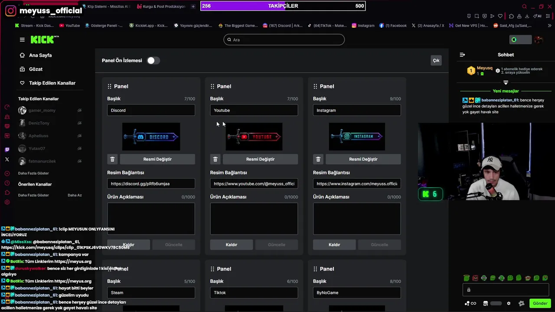Click Kaldır in the Instagram panel
The height and width of the screenshot is (312, 555).
coord(334,245)
